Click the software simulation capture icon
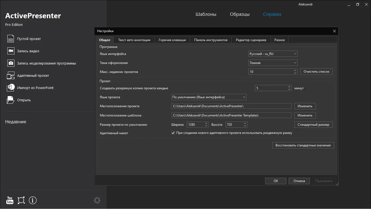The image size is (371, 209). point(10,63)
